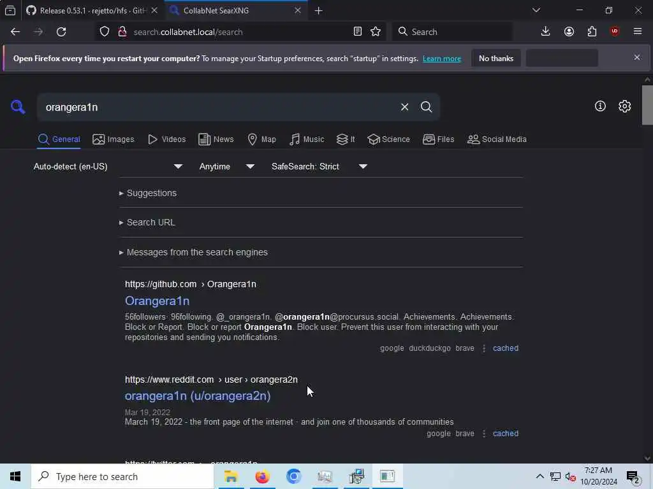Viewport: 653px width, 489px height.
Task: Click No thanks button
Action: pos(496,58)
